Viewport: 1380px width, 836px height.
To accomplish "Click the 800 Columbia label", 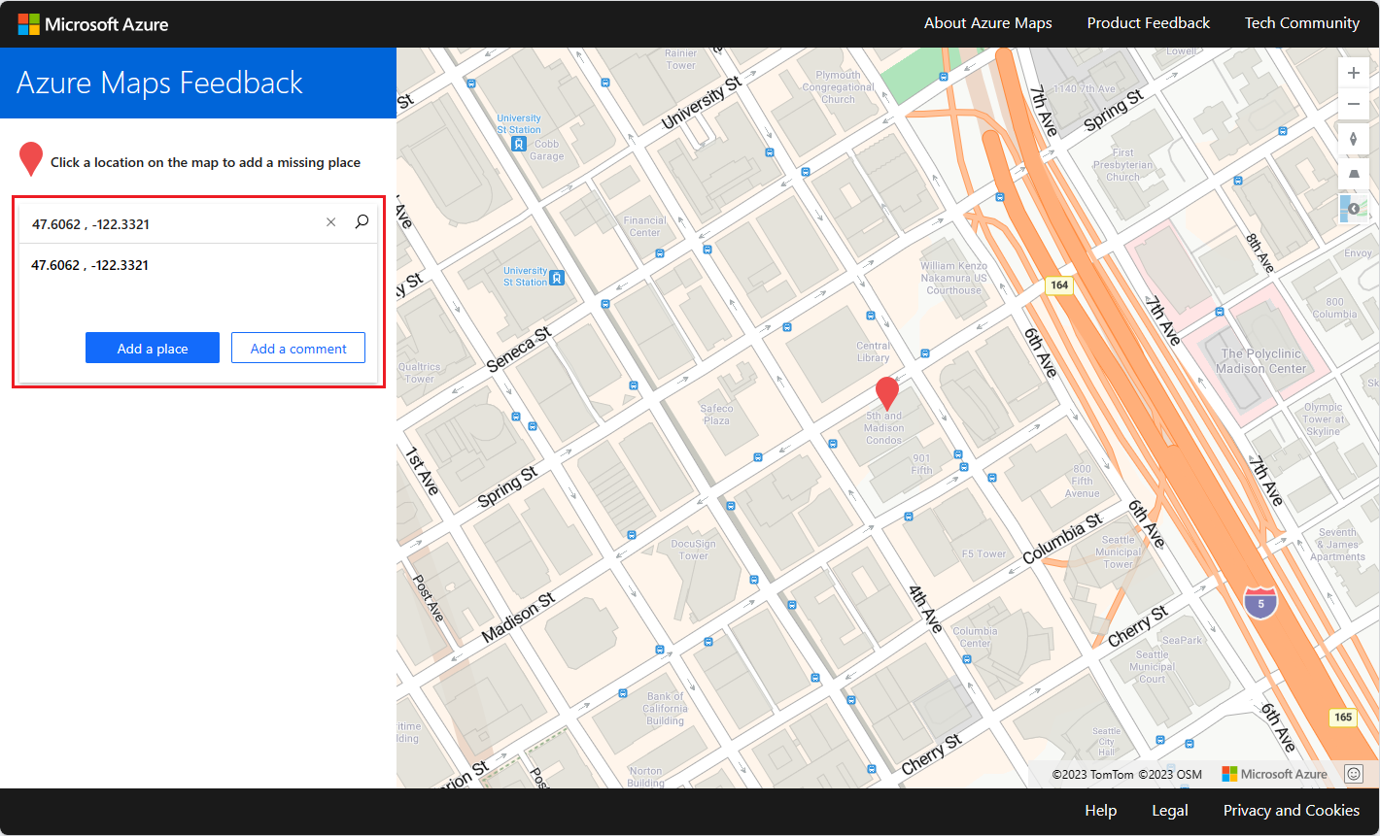I will (x=1334, y=308).
